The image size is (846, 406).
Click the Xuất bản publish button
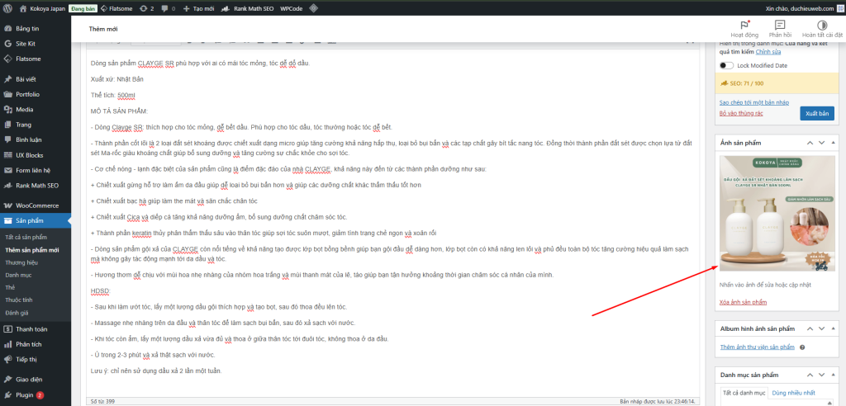tap(816, 112)
